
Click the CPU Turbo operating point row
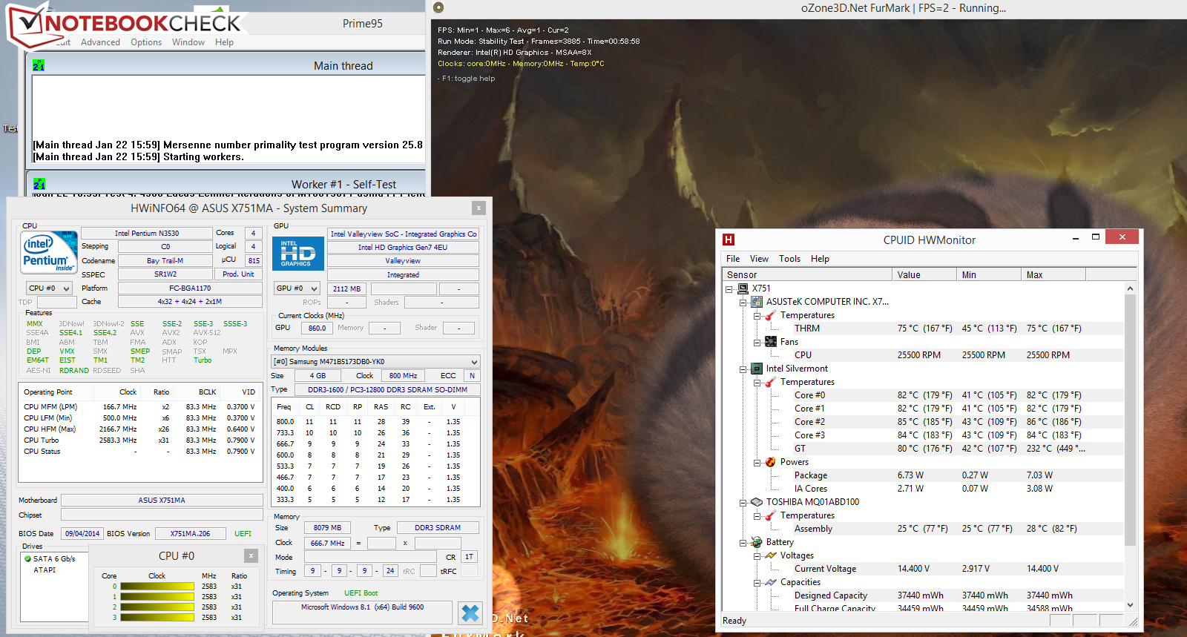[x=140, y=440]
